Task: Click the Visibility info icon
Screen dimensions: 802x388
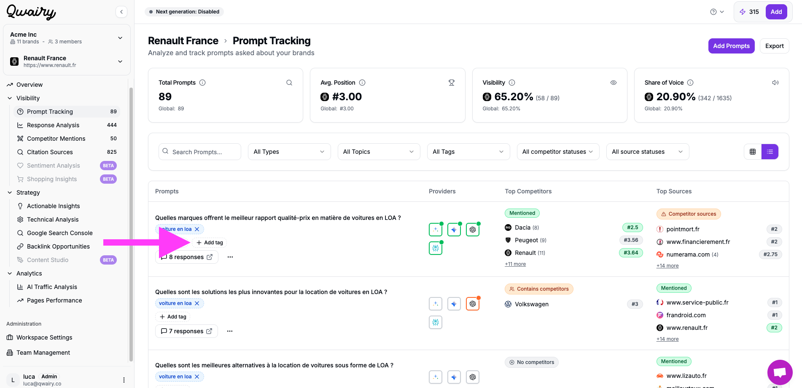Action: pos(512,83)
